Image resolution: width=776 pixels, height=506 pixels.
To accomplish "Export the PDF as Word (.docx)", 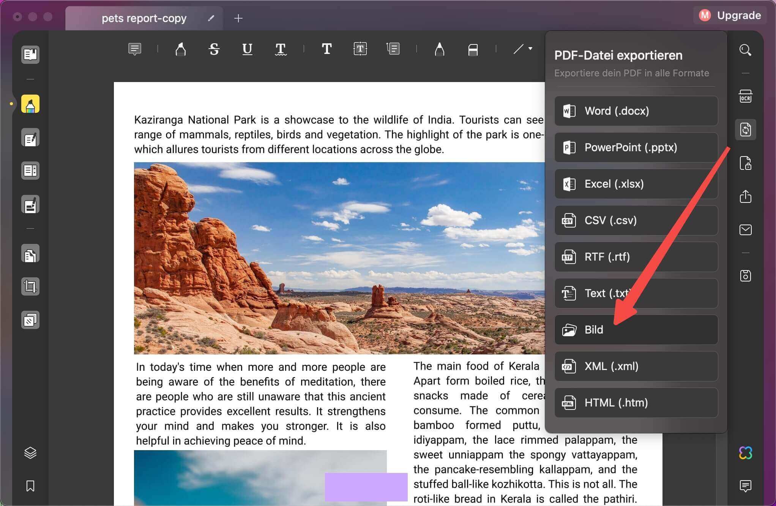I will pyautogui.click(x=636, y=111).
